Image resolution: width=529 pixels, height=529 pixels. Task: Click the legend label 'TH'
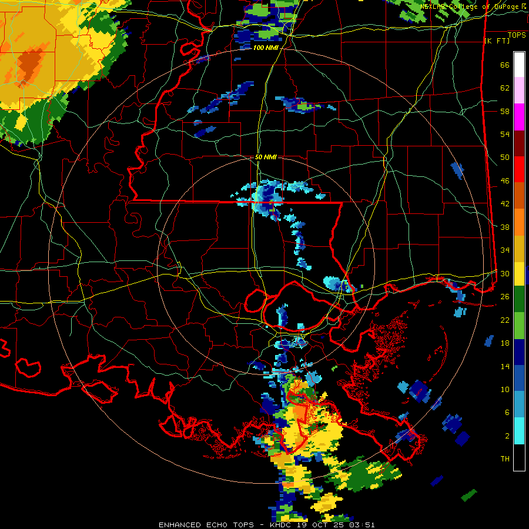[x=505, y=459]
